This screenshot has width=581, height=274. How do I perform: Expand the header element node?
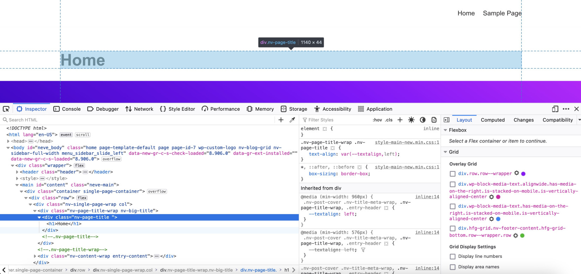17,172
